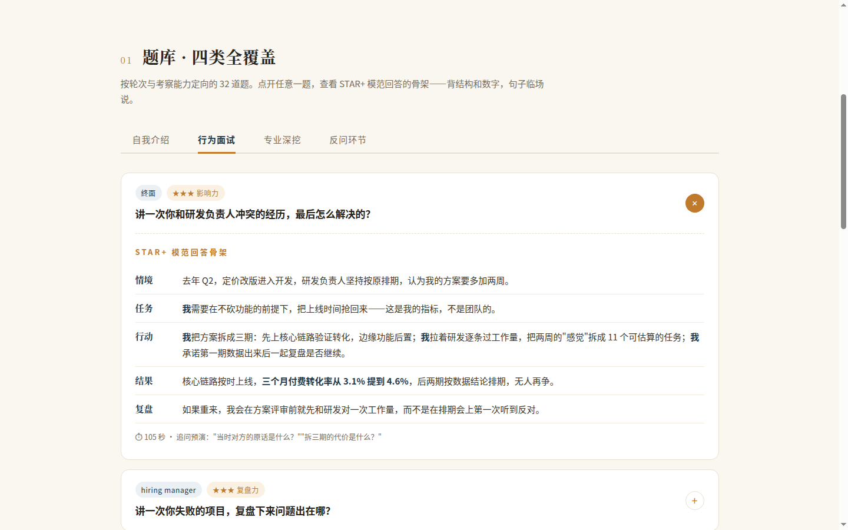Click the 任务 row label
The height and width of the screenshot is (530, 848).
(144, 309)
